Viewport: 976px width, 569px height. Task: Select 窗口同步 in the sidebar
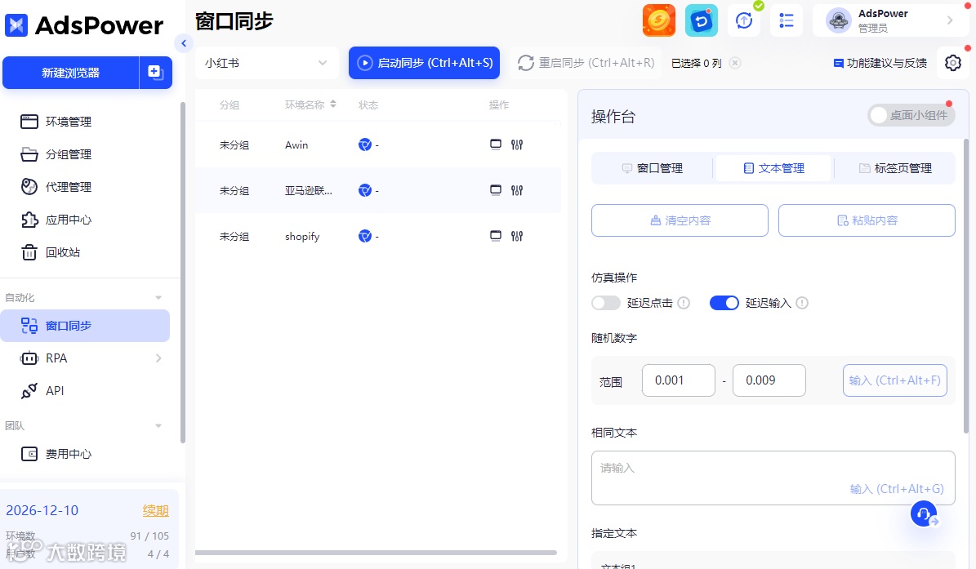(85, 325)
